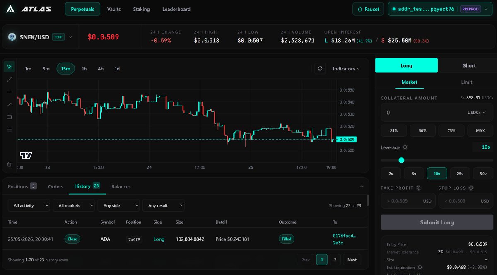This screenshot has width=497, height=275.
Task: Set chart timeframe to 15m
Action: 65,69
